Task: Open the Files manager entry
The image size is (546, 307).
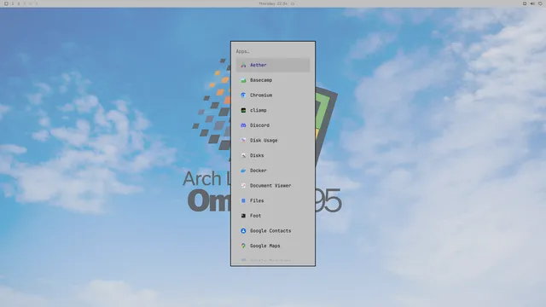Action: 273,200
